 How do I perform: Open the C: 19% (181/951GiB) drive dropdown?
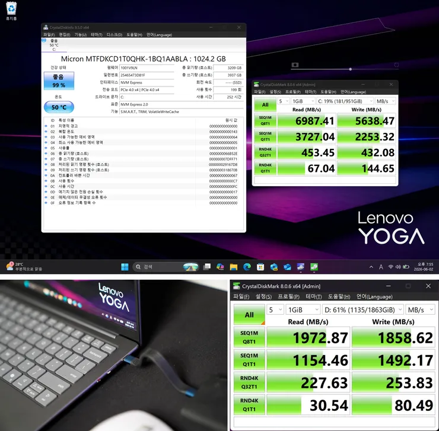(345, 101)
